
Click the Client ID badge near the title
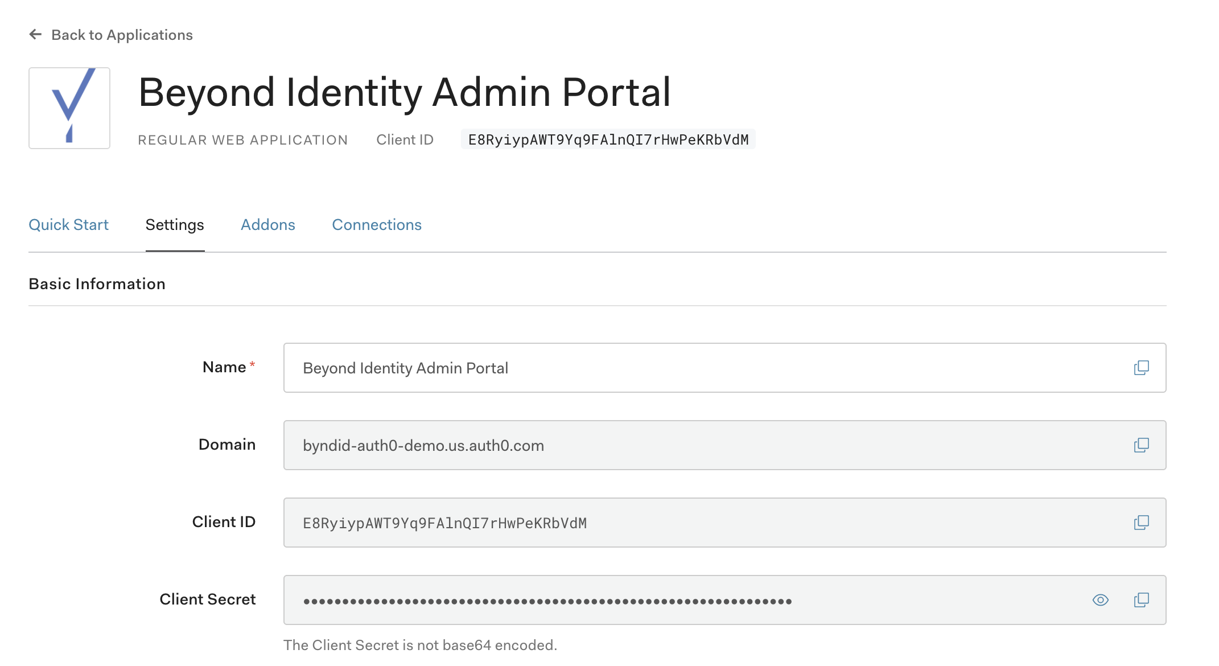coord(609,139)
